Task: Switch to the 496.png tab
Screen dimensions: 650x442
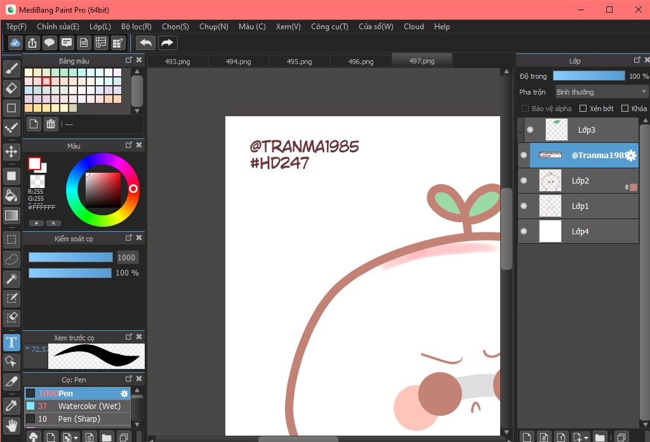Action: tap(361, 62)
